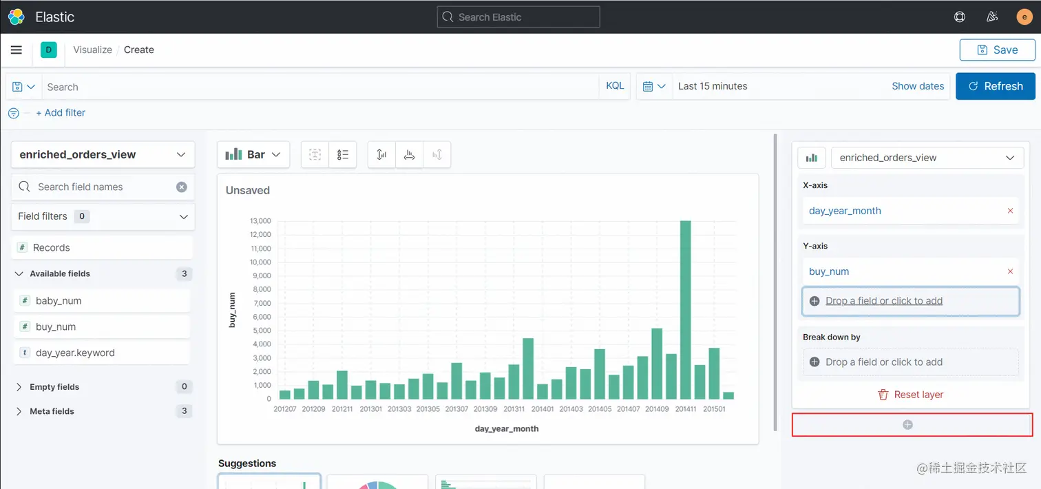Select the baby_num field
The height and width of the screenshot is (489, 1041).
[102, 301]
